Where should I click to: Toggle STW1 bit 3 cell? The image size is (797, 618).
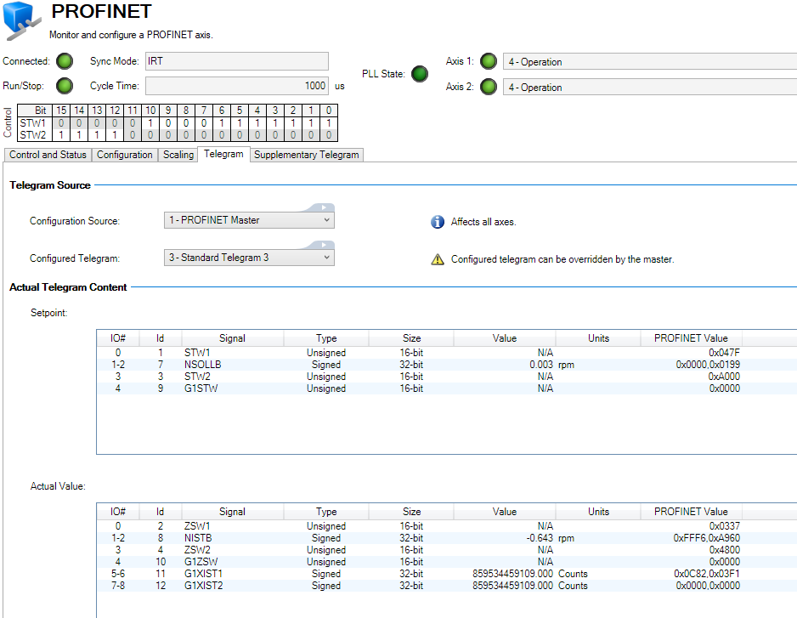pyautogui.click(x=275, y=123)
